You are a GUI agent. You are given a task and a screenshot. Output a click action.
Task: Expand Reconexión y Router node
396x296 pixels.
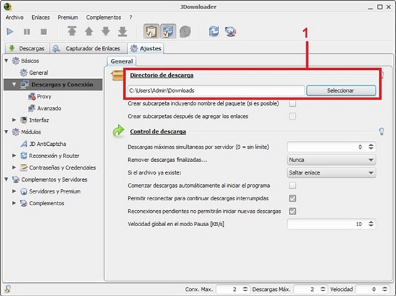pyautogui.click(x=14, y=156)
